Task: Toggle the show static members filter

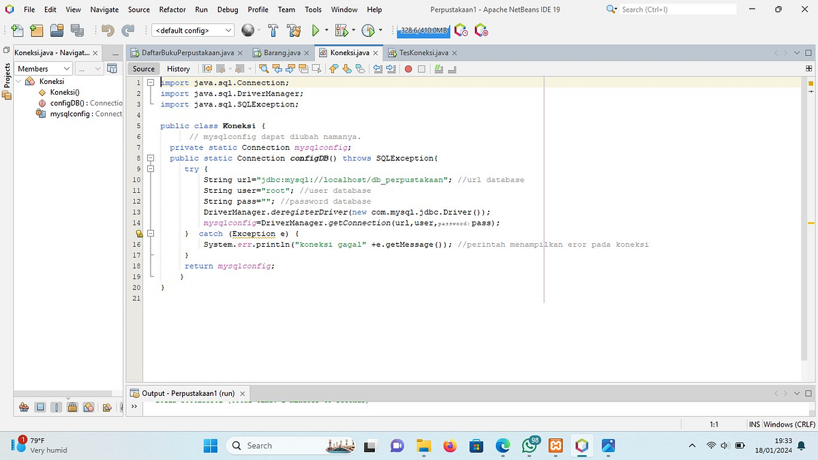Action: pyautogui.click(x=57, y=407)
